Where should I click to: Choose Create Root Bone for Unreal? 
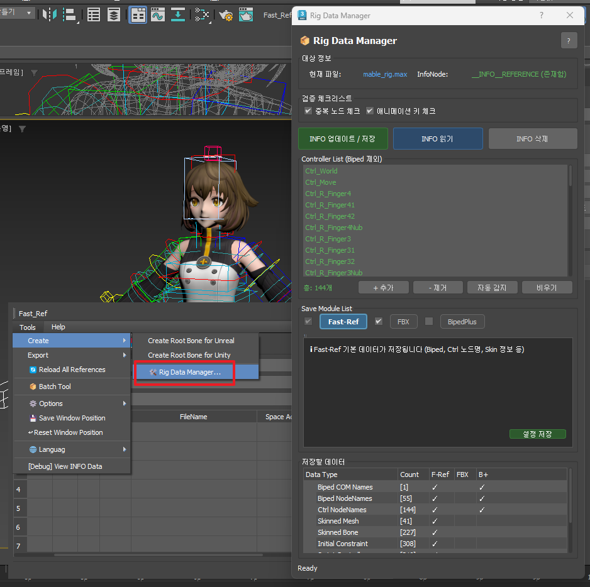point(191,341)
